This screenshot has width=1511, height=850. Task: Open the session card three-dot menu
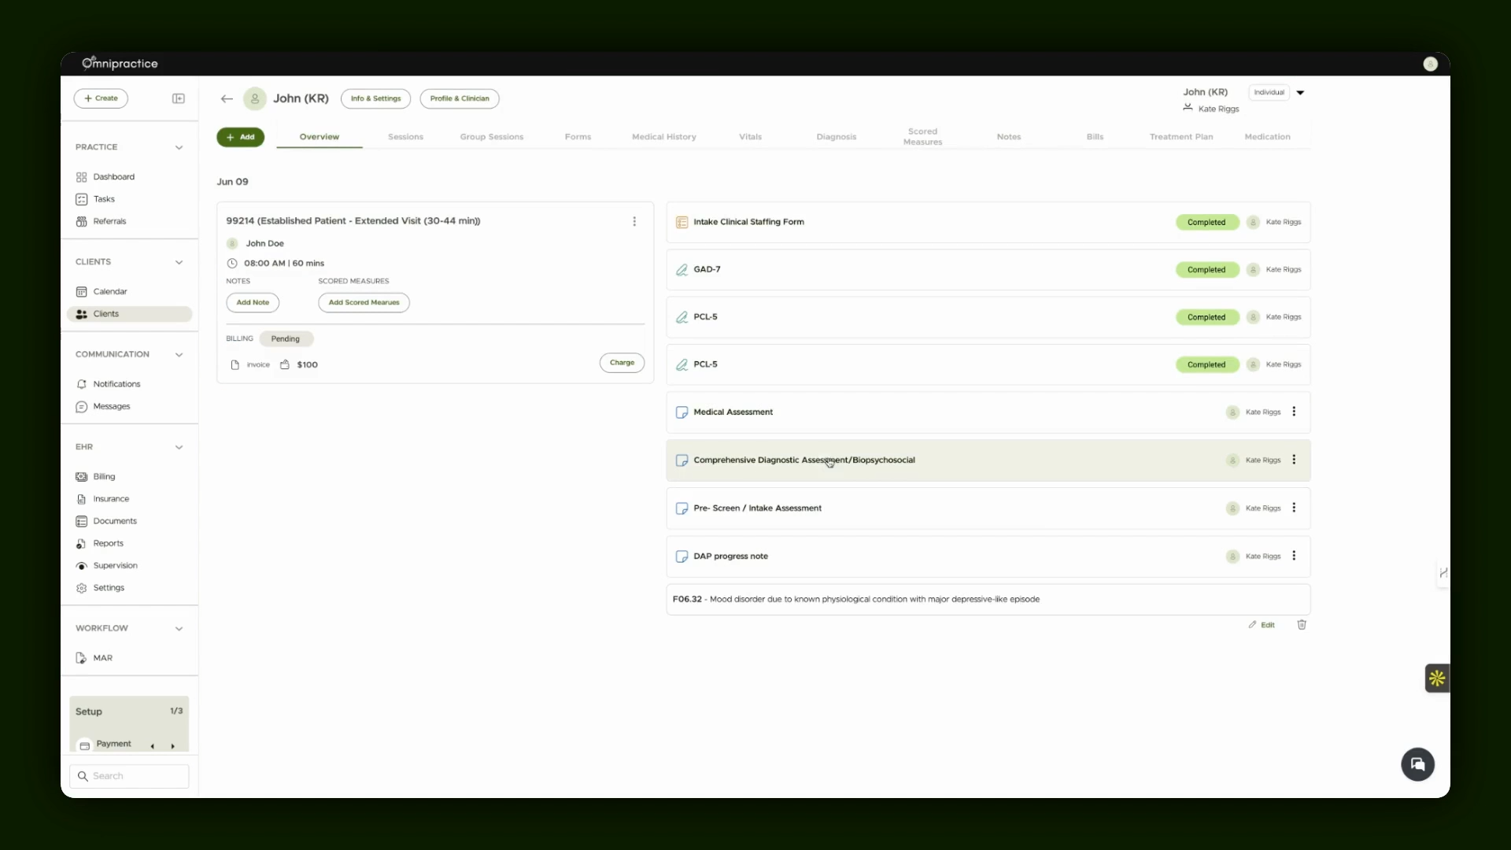(634, 221)
